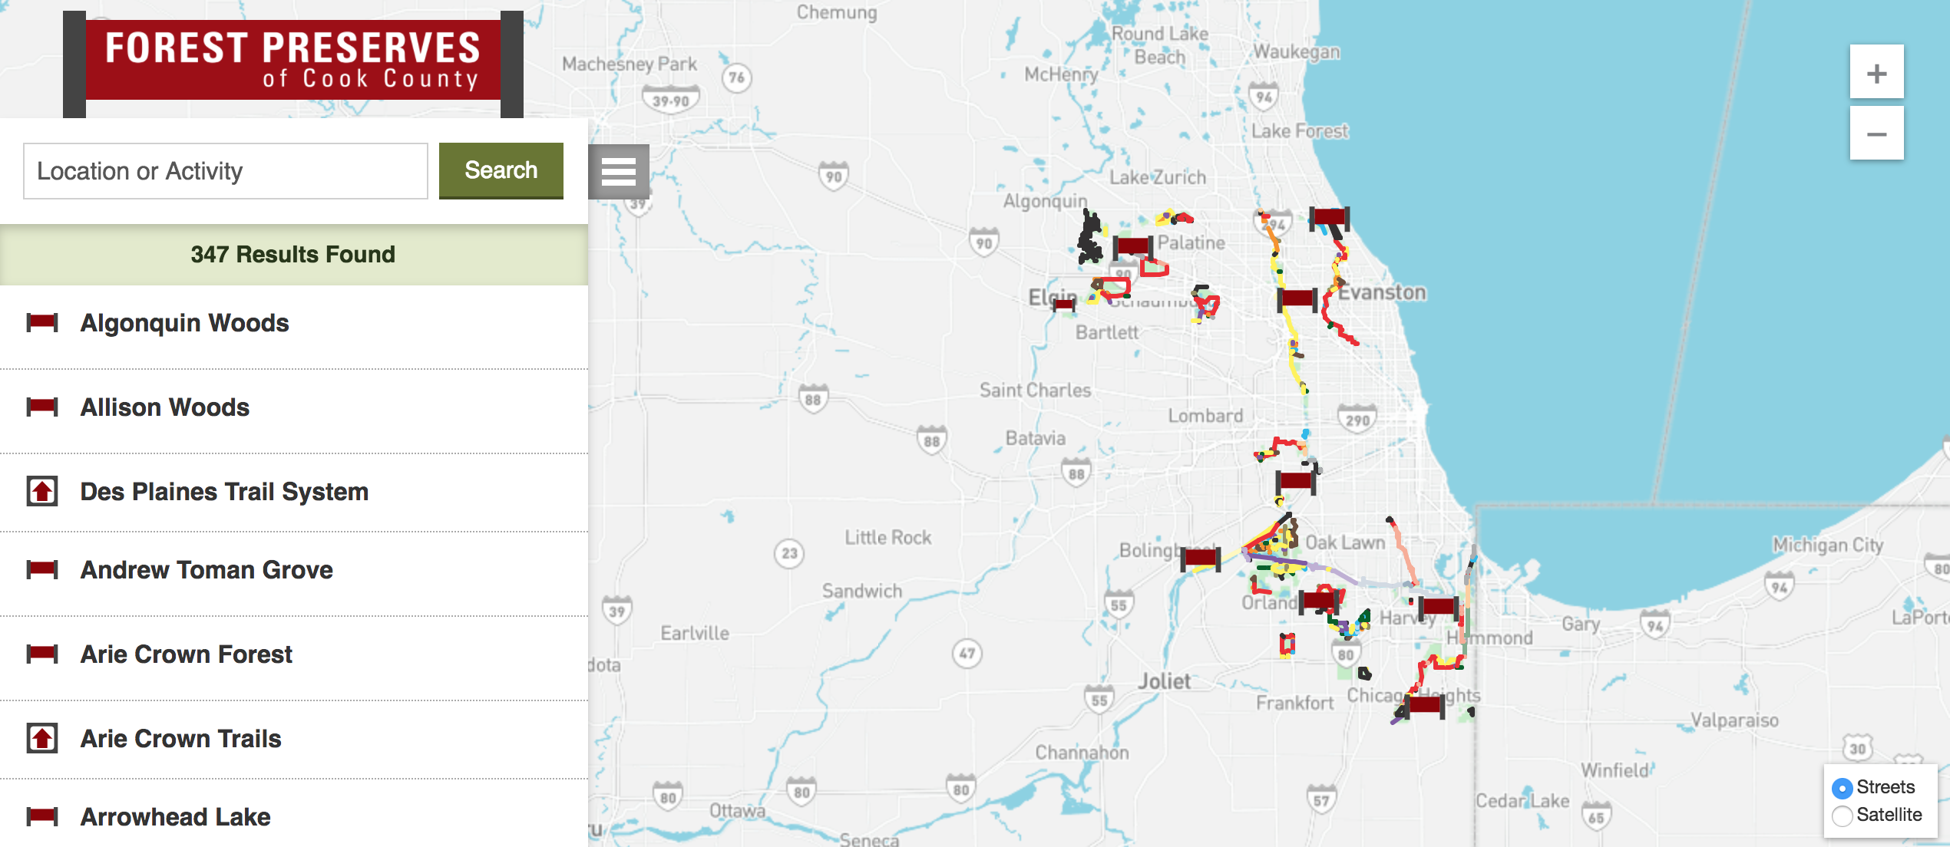Viewport: 1950px width, 847px height.
Task: Switch to Satellite map view
Action: (1843, 816)
